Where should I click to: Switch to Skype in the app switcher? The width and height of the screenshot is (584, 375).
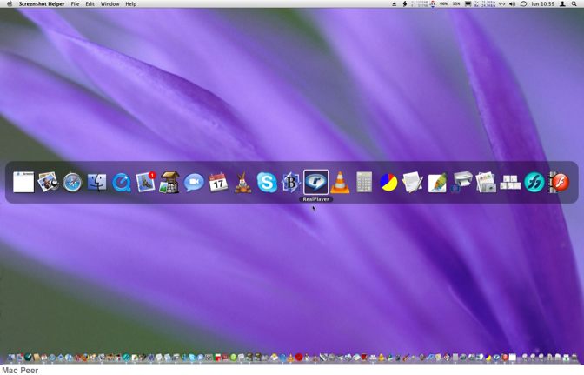[267, 183]
